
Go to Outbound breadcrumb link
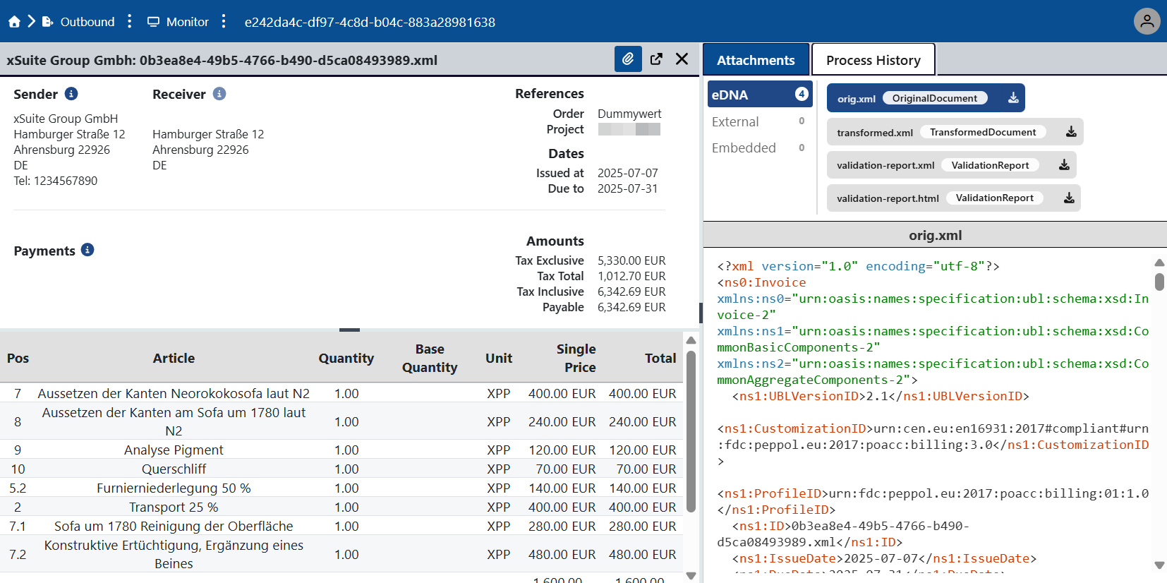click(x=87, y=22)
